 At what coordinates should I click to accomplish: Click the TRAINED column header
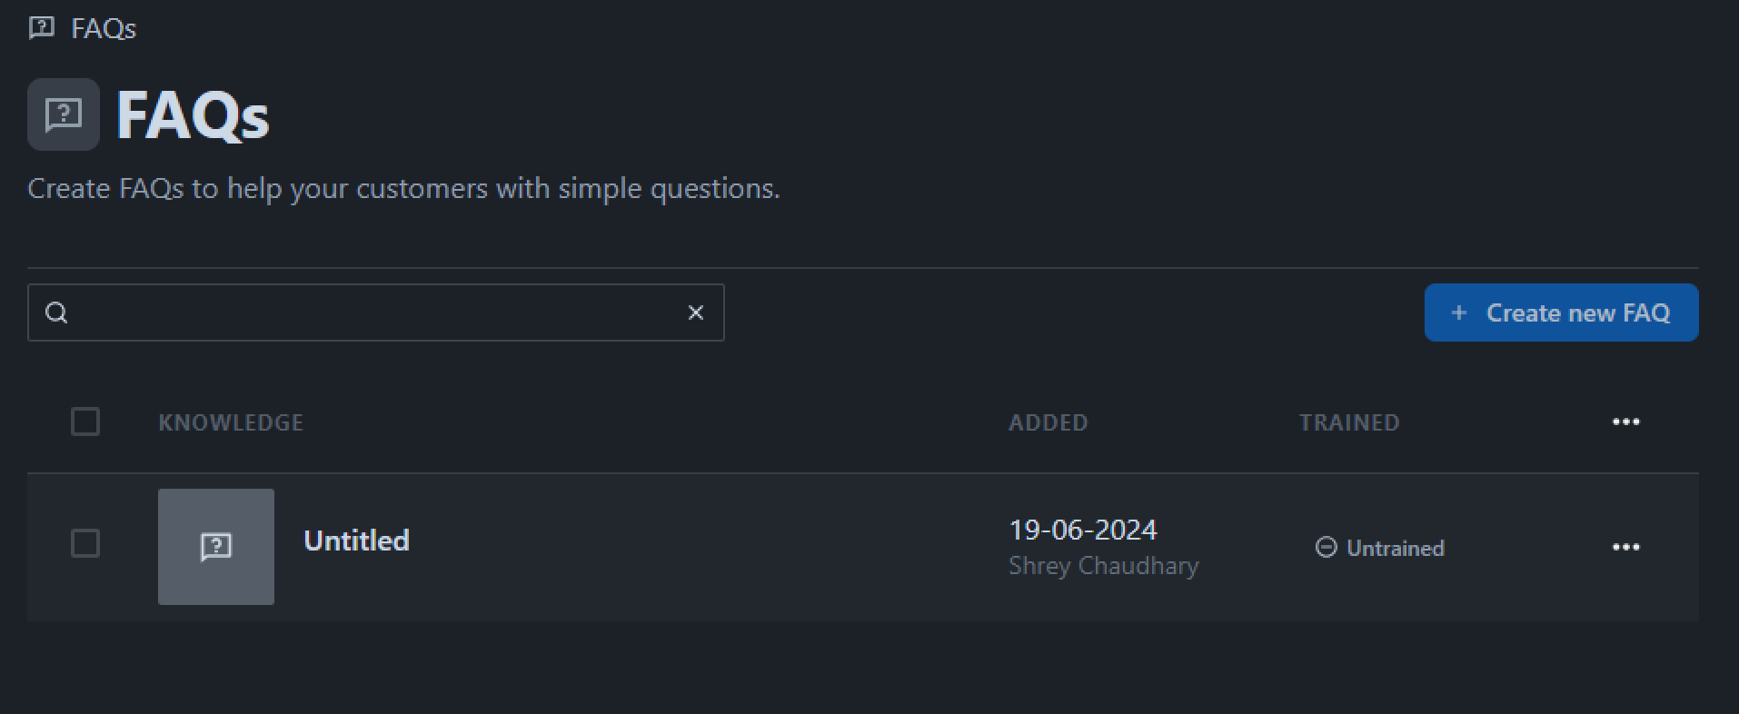click(x=1348, y=421)
